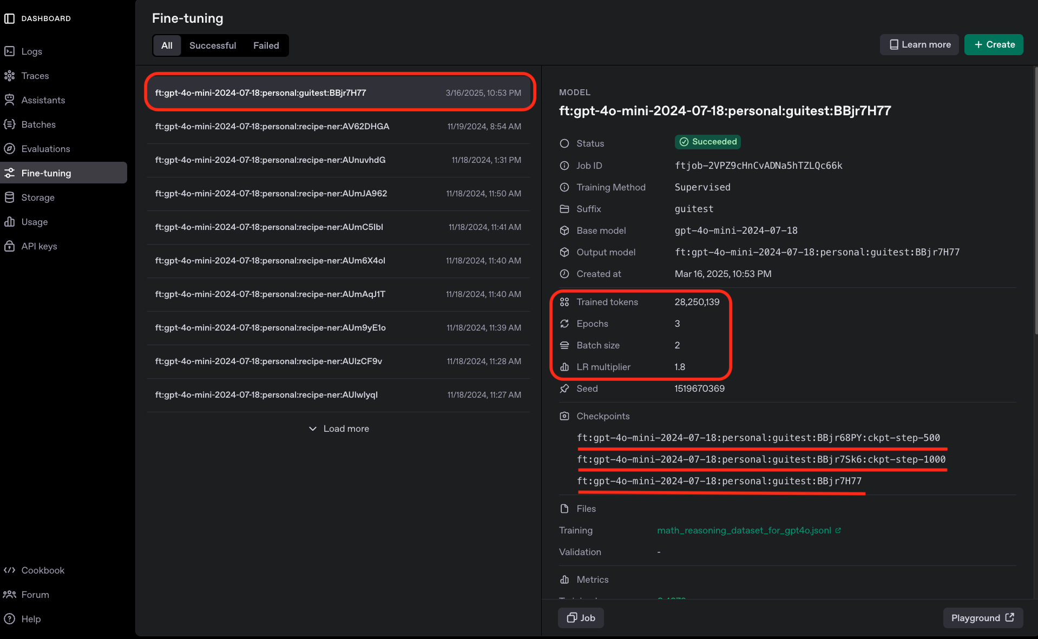Create a new fine-tuning job
The image size is (1038, 639).
pos(994,44)
